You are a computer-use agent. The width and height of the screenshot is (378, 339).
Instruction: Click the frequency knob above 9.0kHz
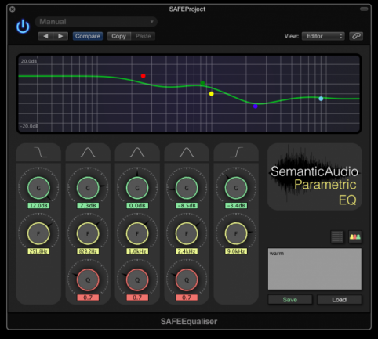236,233
